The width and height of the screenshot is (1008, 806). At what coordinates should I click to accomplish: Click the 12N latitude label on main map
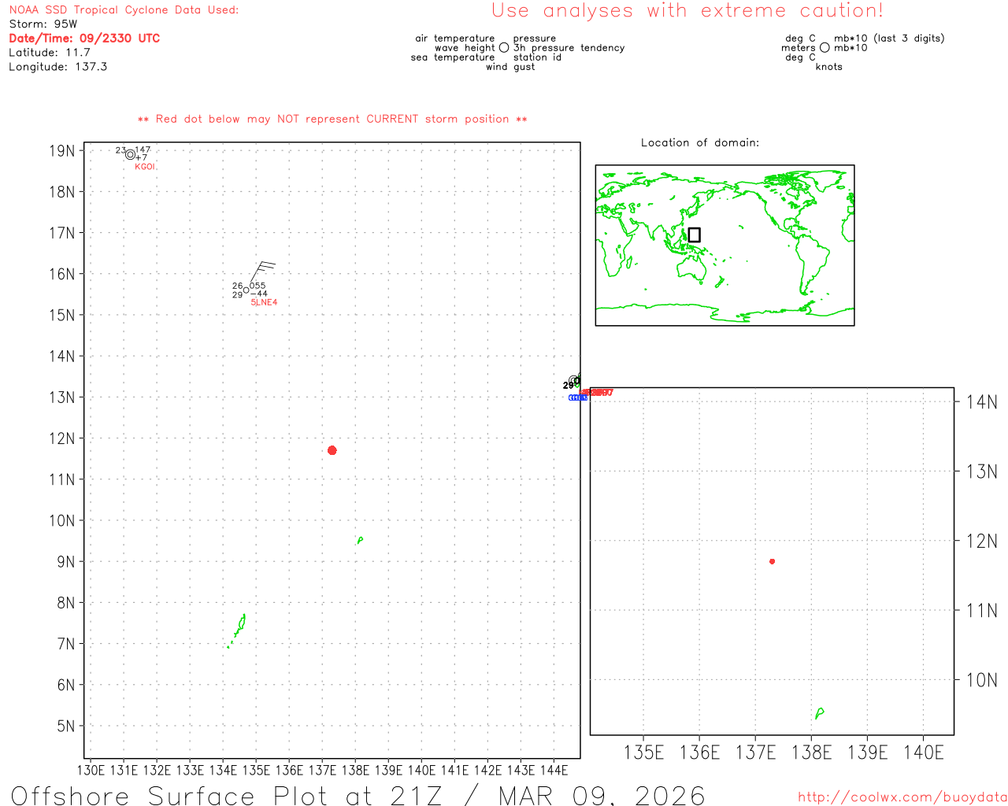(x=62, y=438)
